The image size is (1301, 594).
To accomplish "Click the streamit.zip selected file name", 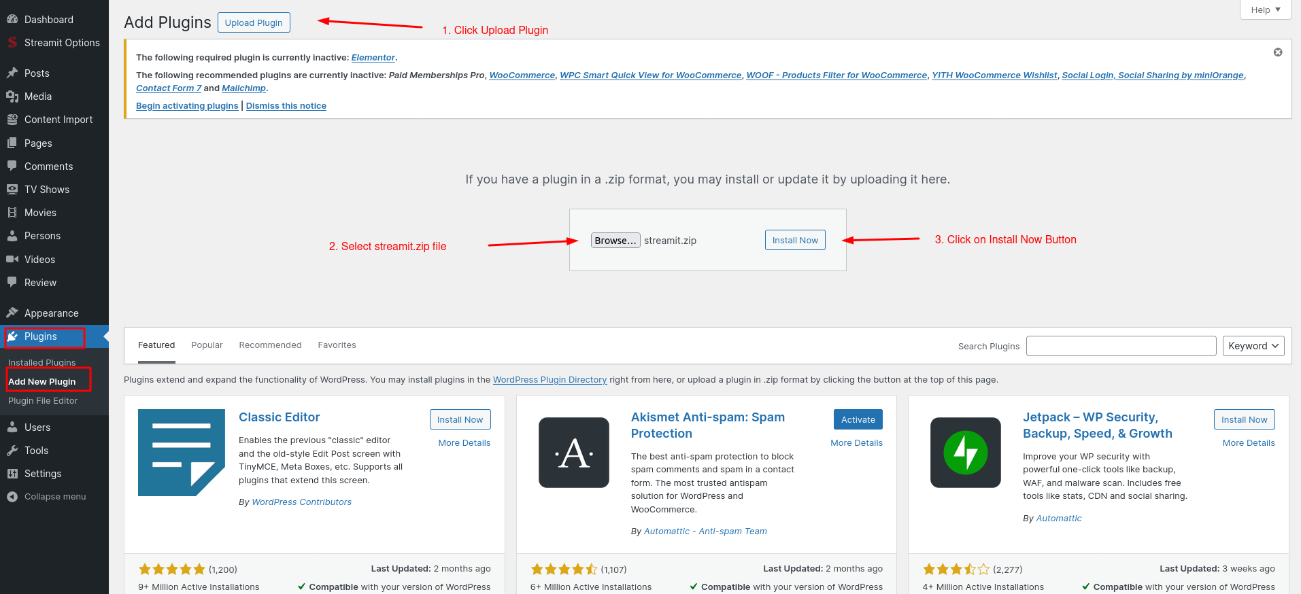I will click(670, 241).
